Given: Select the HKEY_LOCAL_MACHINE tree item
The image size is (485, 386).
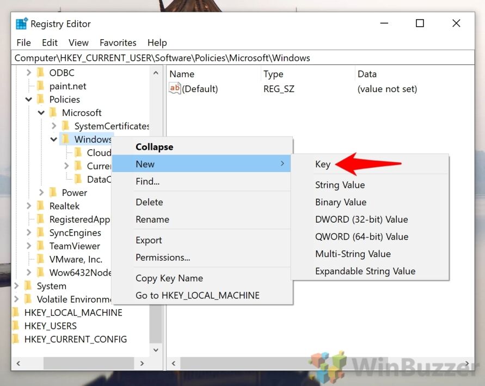Looking at the screenshot, I should pos(73,312).
